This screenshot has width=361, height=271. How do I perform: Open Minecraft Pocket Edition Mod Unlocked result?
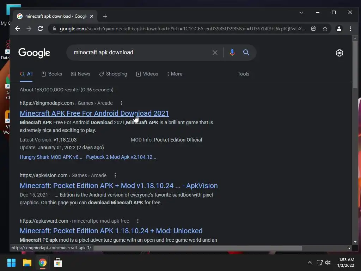pyautogui.click(x=111, y=231)
